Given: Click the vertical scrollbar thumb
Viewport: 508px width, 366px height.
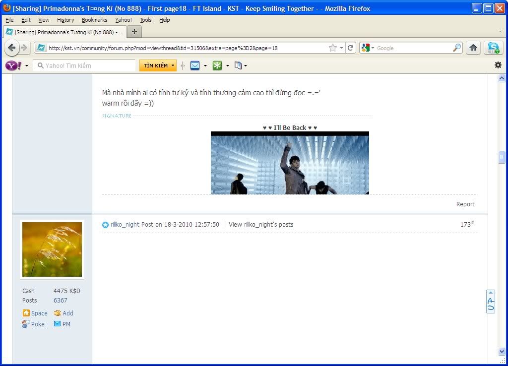Looking at the screenshot, I should point(502,157).
